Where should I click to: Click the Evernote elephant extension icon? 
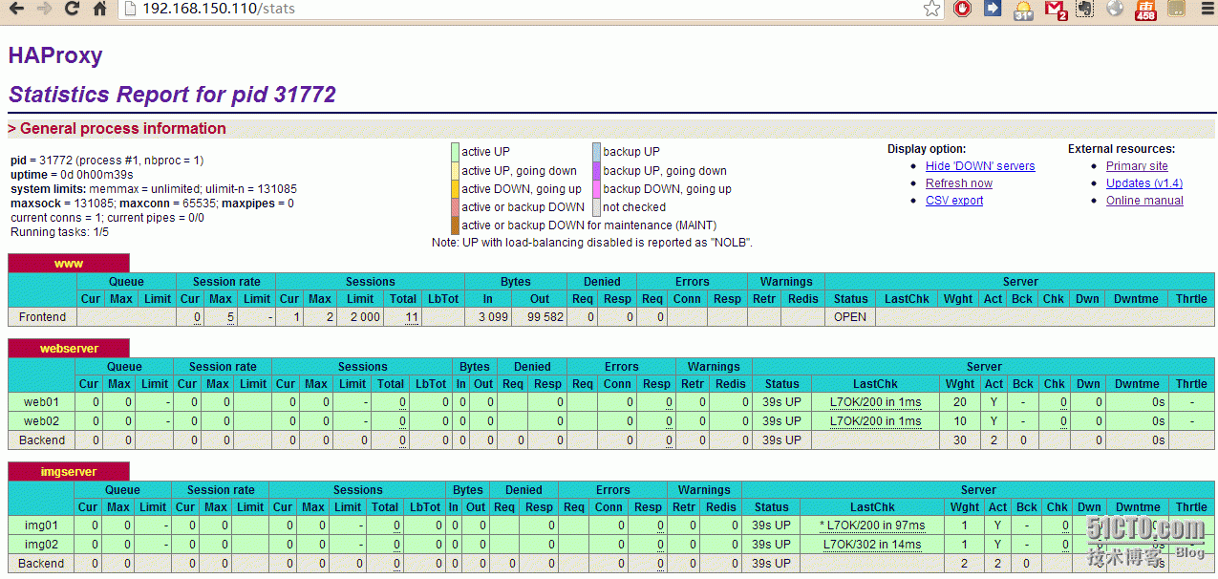(x=1084, y=10)
